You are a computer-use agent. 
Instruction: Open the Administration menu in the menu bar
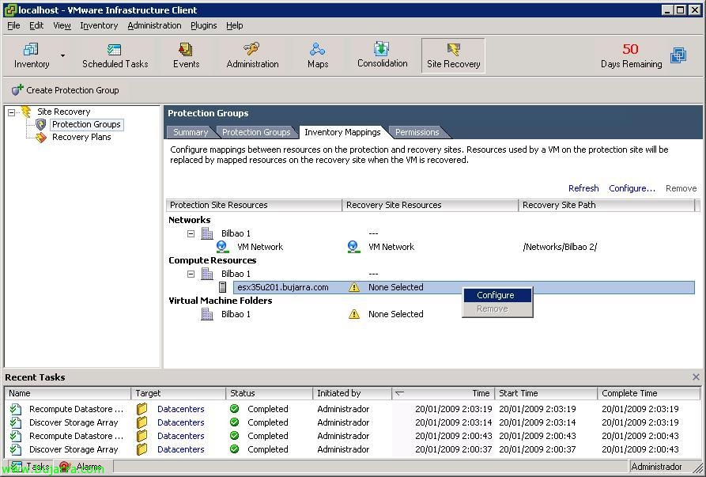154,25
